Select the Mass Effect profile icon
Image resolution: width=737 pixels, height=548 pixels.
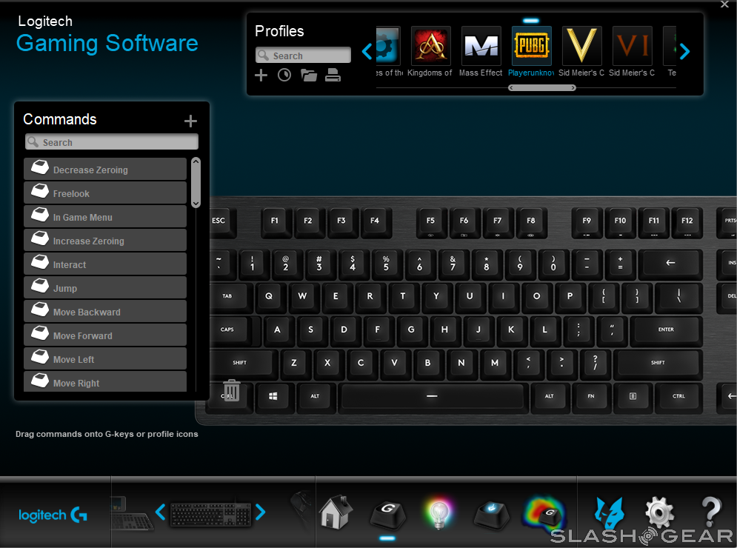481,46
